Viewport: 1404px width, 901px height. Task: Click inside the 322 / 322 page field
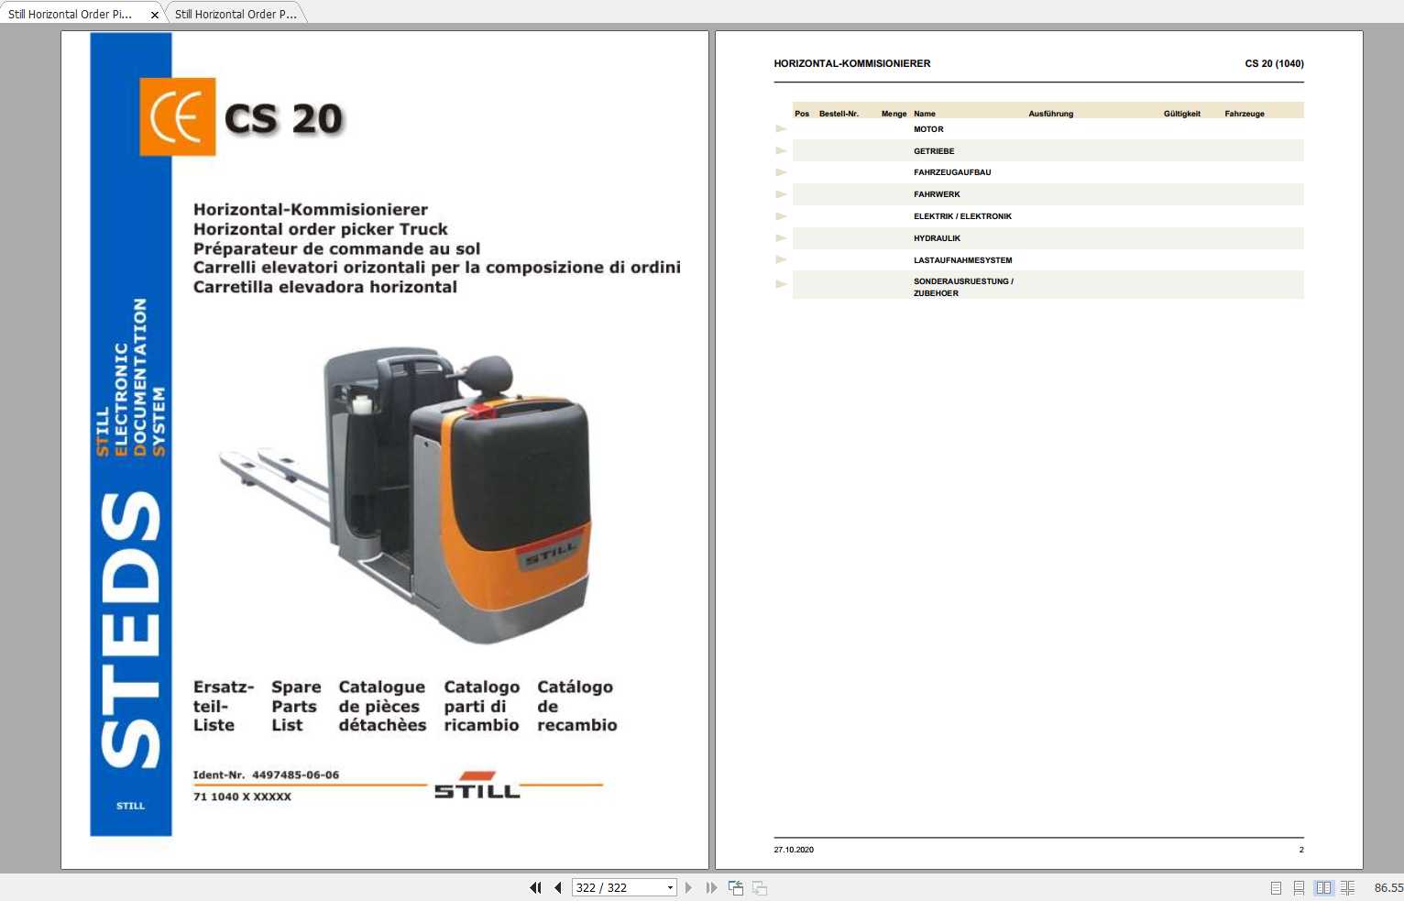(x=614, y=887)
